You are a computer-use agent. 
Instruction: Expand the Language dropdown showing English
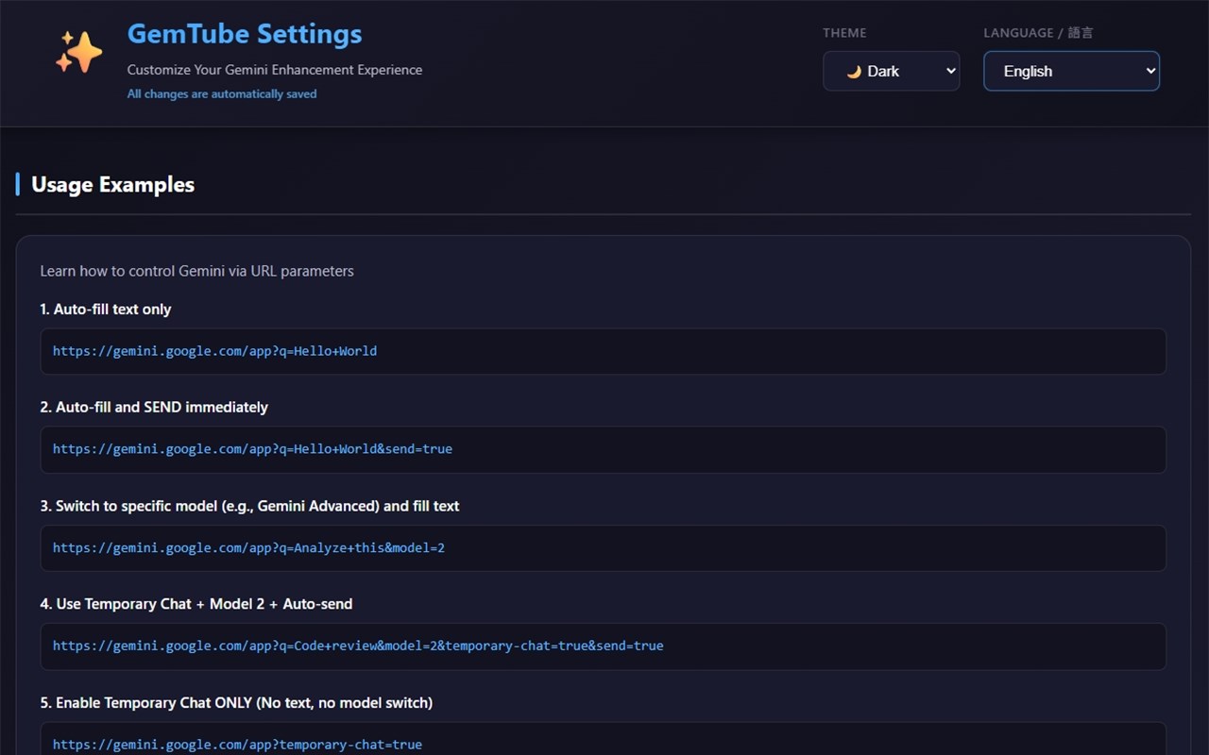[1071, 71]
